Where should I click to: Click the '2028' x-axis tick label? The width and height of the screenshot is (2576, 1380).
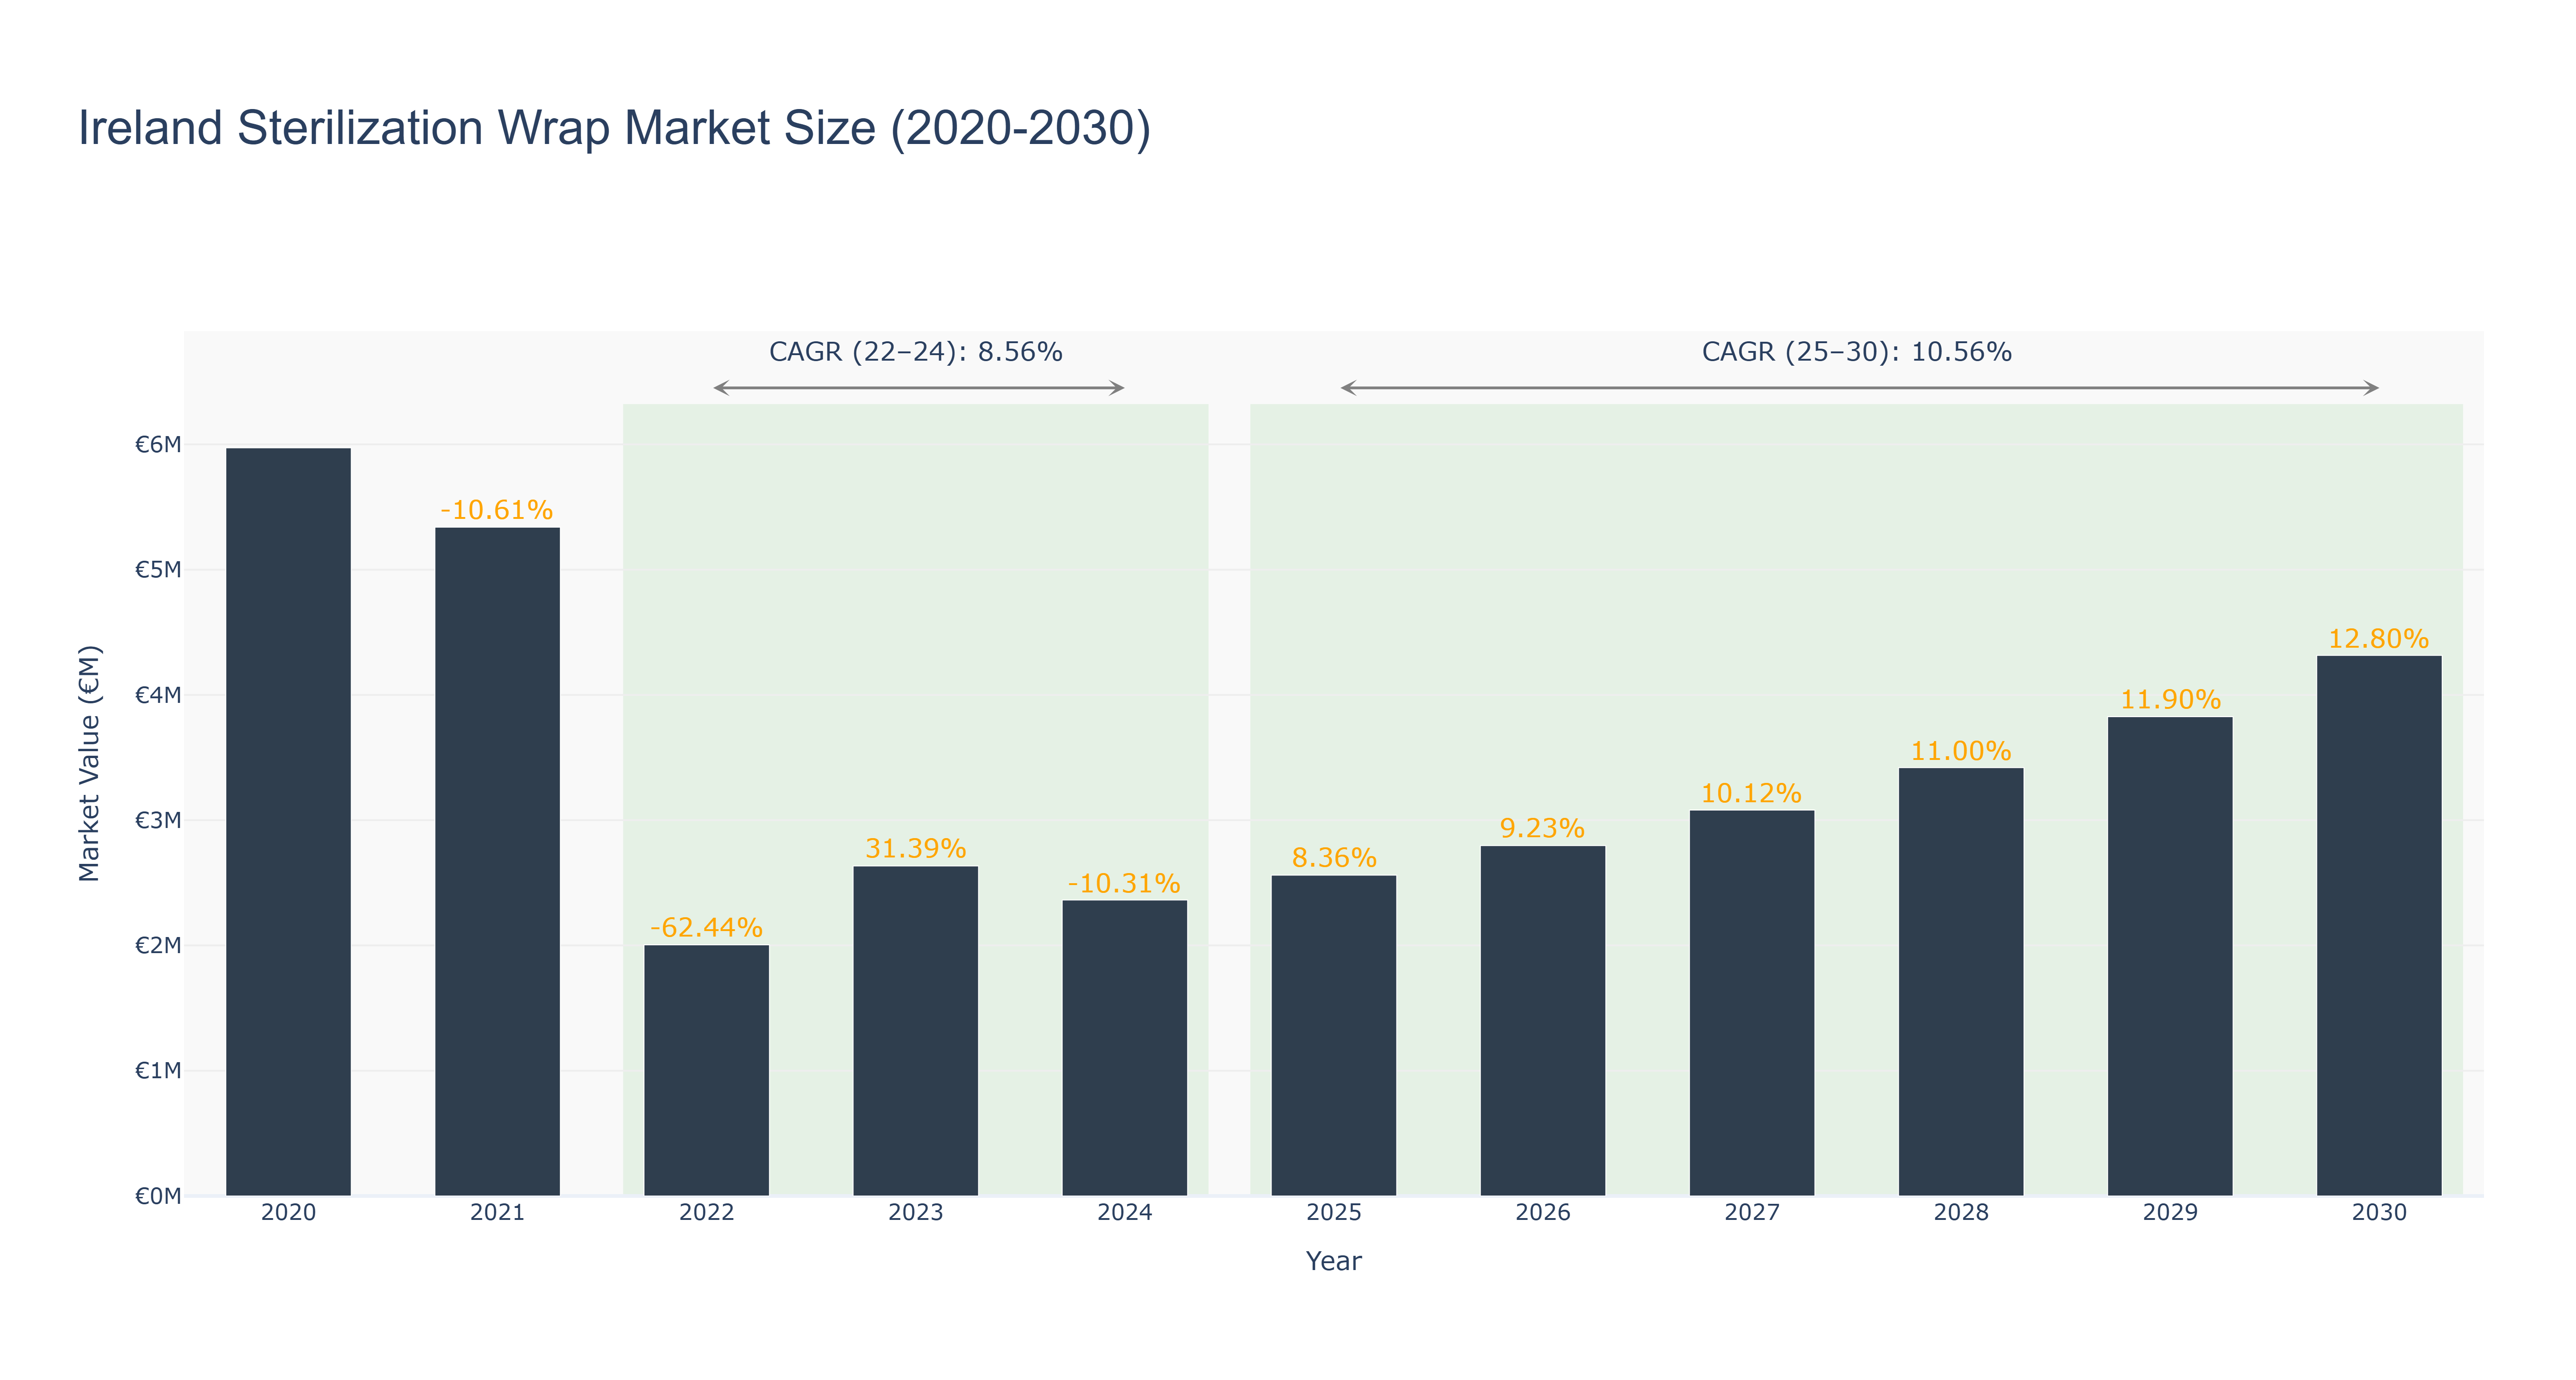tap(1960, 1213)
